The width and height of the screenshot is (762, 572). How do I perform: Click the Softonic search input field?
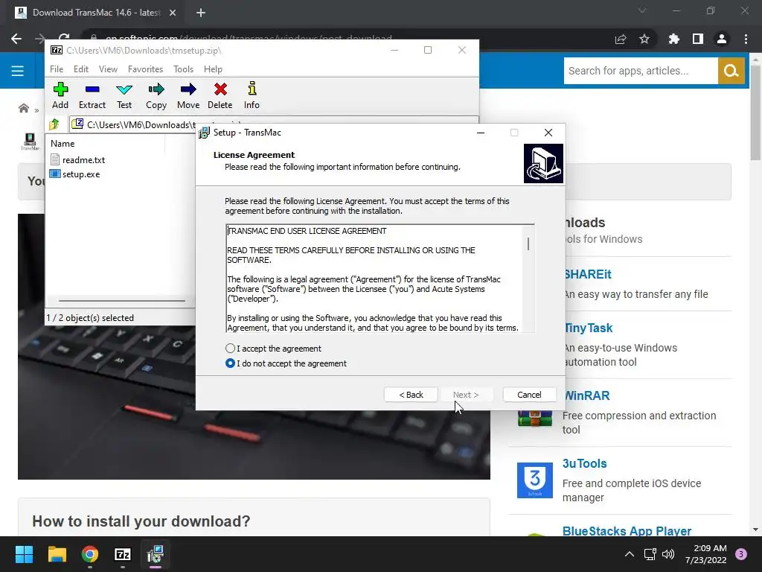coord(641,71)
